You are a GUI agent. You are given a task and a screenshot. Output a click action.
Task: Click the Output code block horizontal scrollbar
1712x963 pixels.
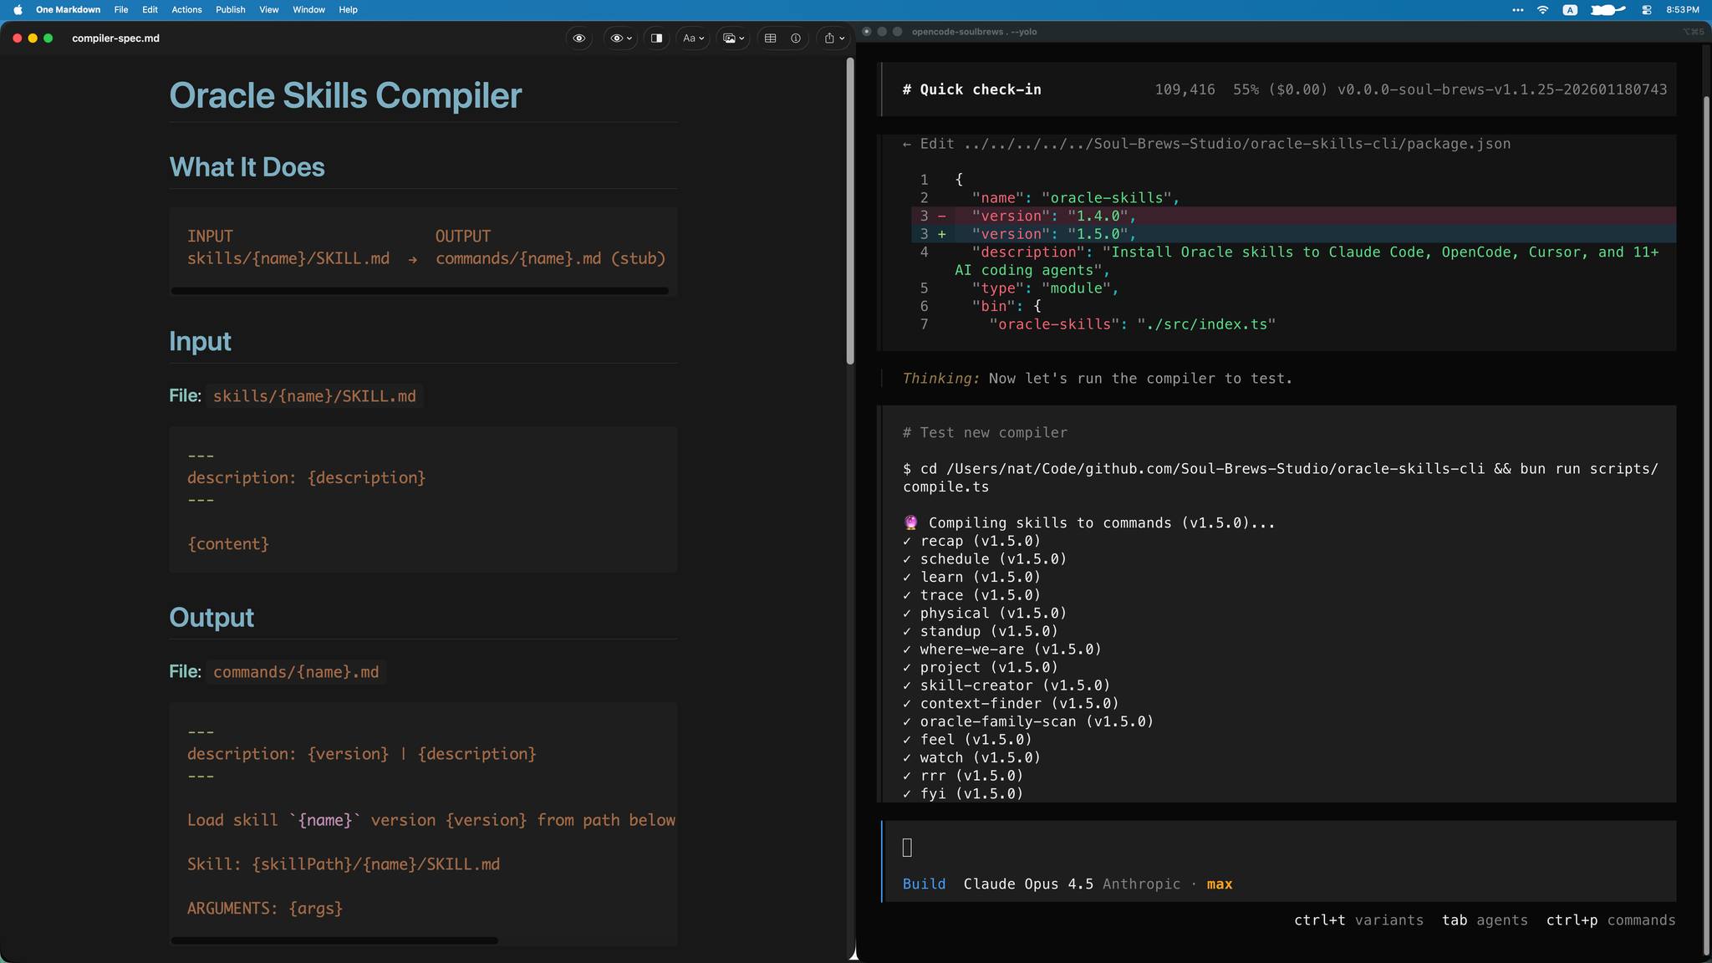334,940
